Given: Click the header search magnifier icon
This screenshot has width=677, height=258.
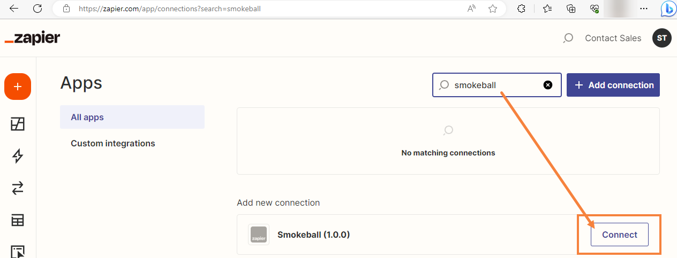Looking at the screenshot, I should coord(568,38).
